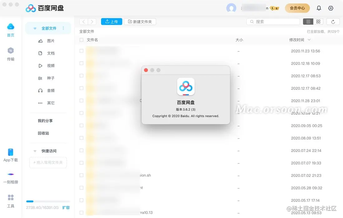343x218 pixels.
Task: Open the 会员中心 member center
Action: coord(297,8)
